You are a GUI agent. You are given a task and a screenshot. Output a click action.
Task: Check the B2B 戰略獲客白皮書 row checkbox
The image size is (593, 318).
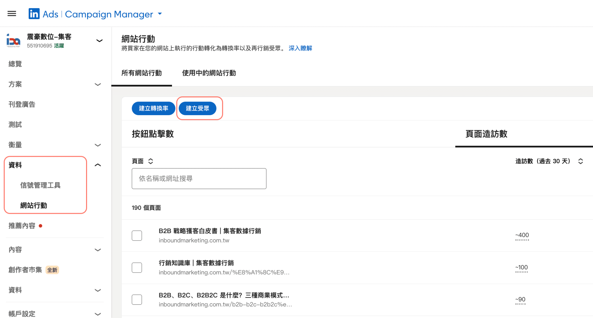(137, 236)
